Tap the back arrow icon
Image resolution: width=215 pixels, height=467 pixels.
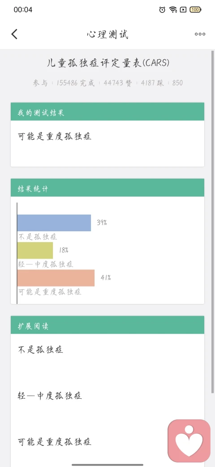tap(14, 34)
